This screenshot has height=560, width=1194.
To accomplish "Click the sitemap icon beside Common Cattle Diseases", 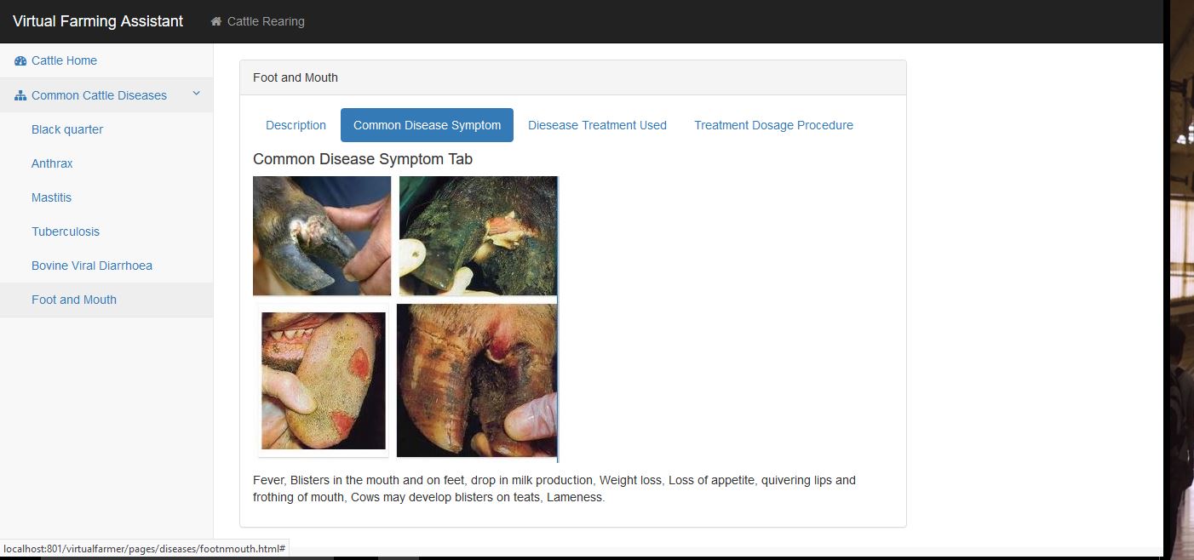I will (20, 95).
